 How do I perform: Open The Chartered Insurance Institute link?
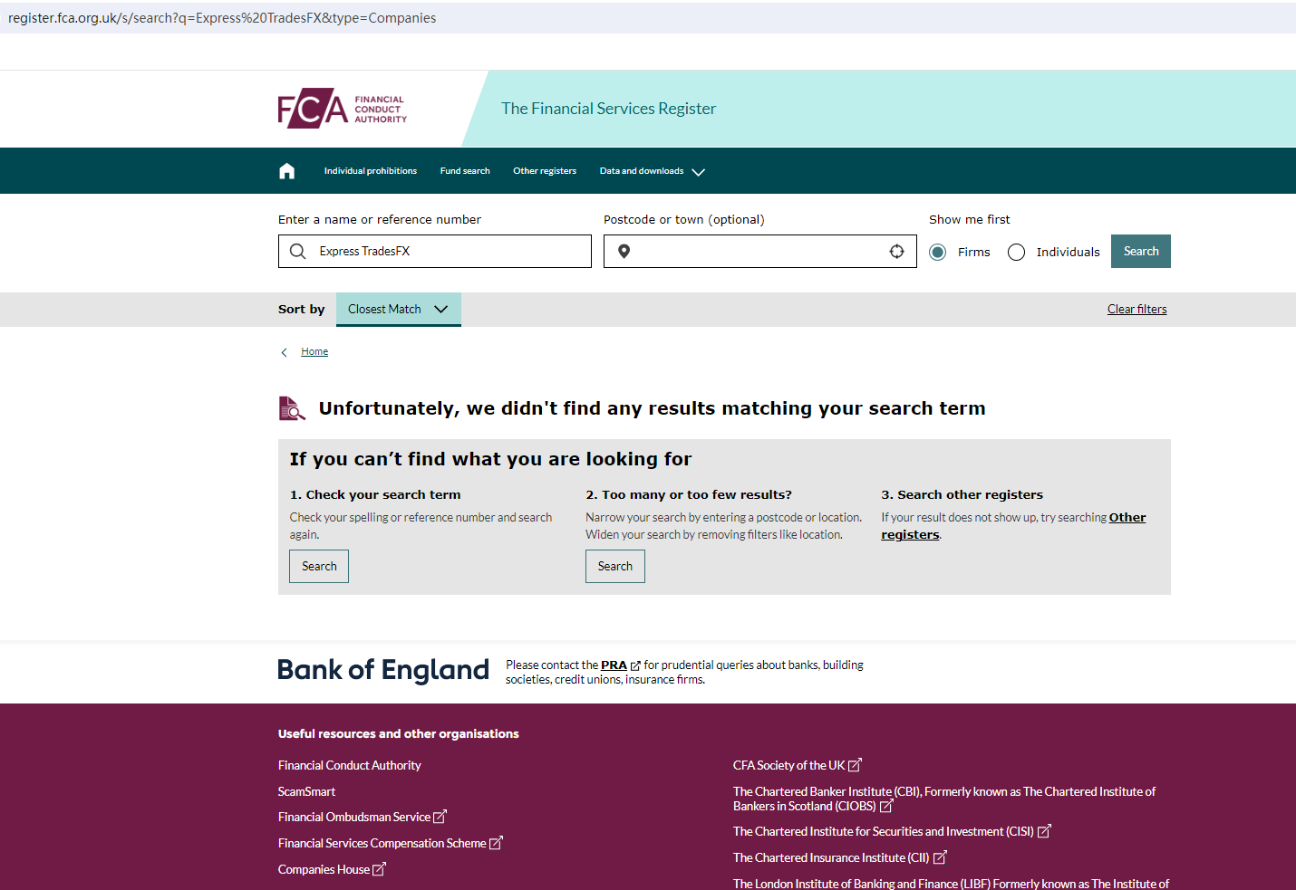[831, 858]
